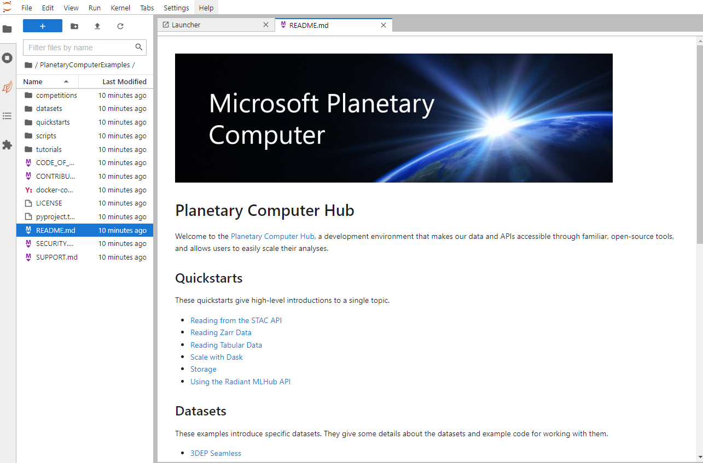Create a new folder with the toolbar icon

point(74,26)
